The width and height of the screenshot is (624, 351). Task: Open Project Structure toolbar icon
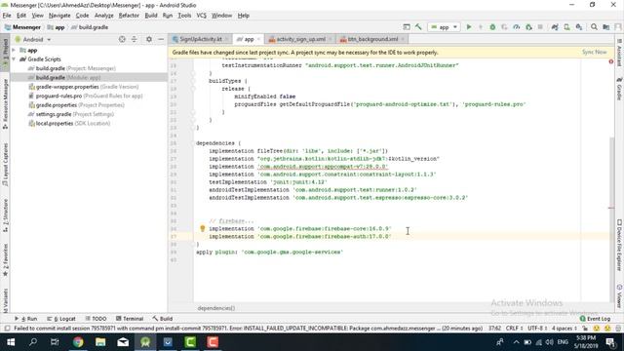[x=606, y=27]
